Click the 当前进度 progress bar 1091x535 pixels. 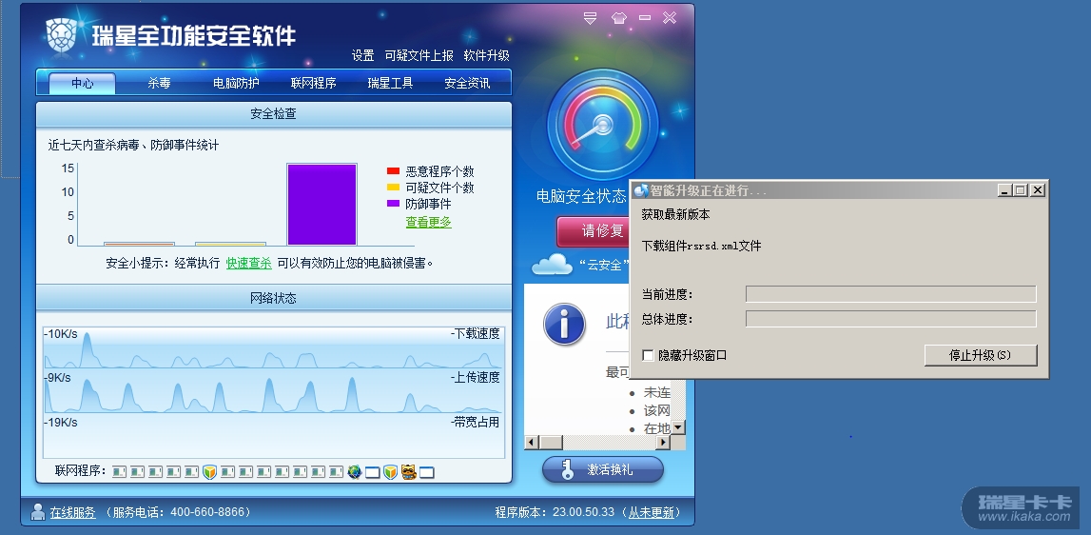[x=890, y=294]
